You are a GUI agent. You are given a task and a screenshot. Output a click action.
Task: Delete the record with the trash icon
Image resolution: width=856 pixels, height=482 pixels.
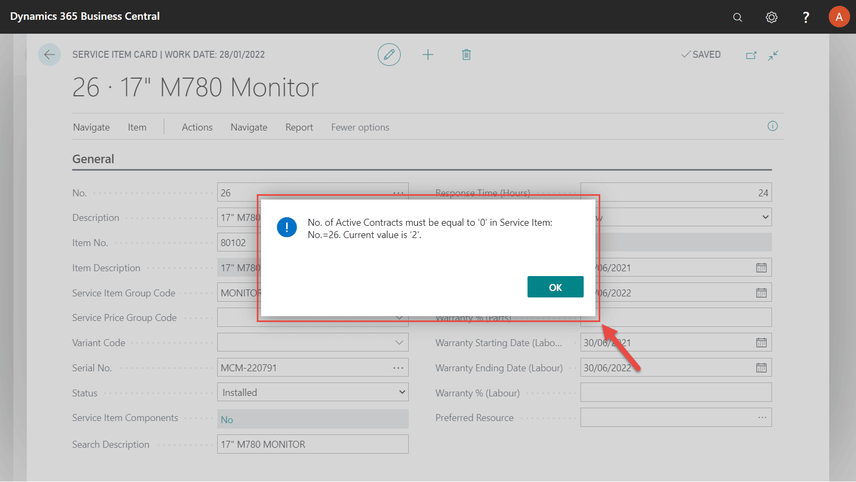click(x=467, y=55)
